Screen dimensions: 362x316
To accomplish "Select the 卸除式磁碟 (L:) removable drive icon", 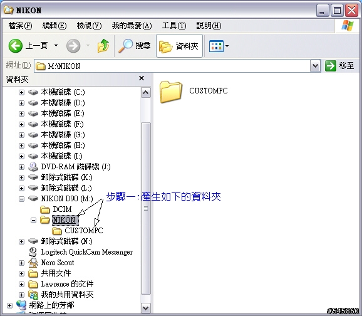I will point(33,187).
